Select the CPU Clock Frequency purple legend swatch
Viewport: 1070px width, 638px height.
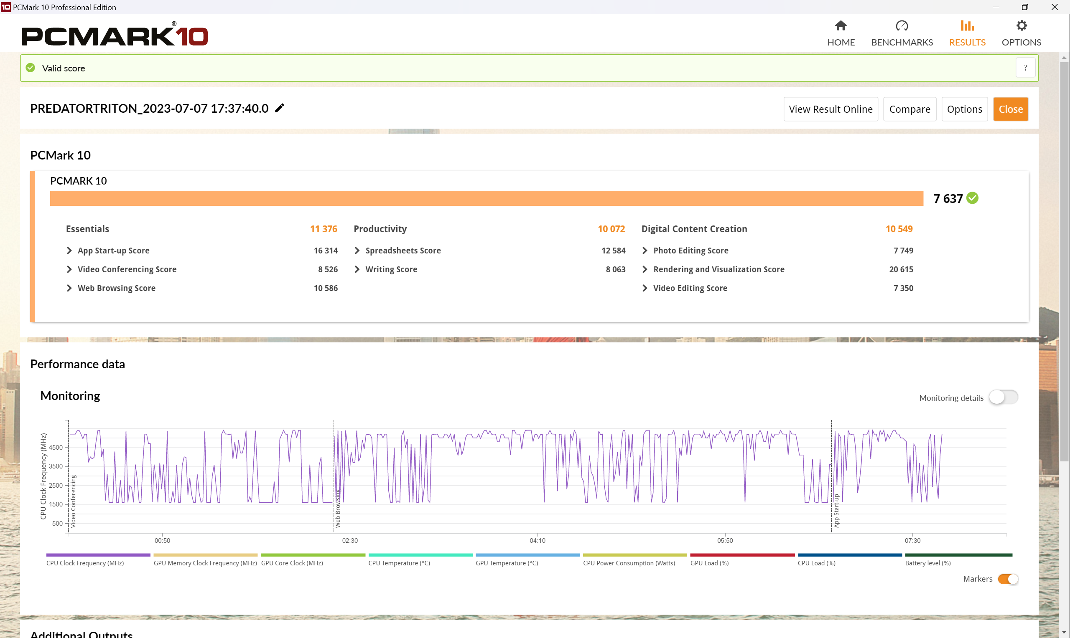pos(99,555)
